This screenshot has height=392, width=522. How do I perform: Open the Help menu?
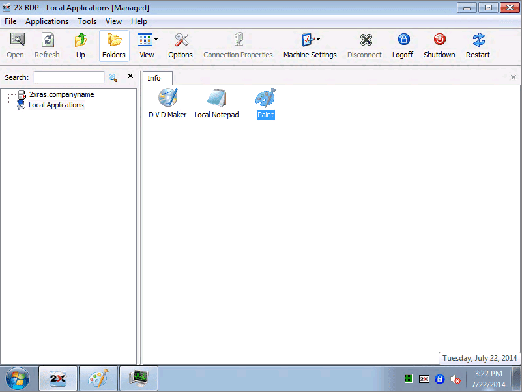[139, 21]
